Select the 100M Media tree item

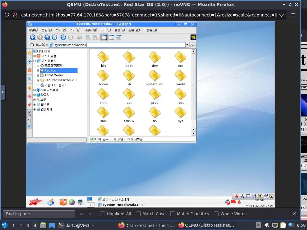coord(53,75)
